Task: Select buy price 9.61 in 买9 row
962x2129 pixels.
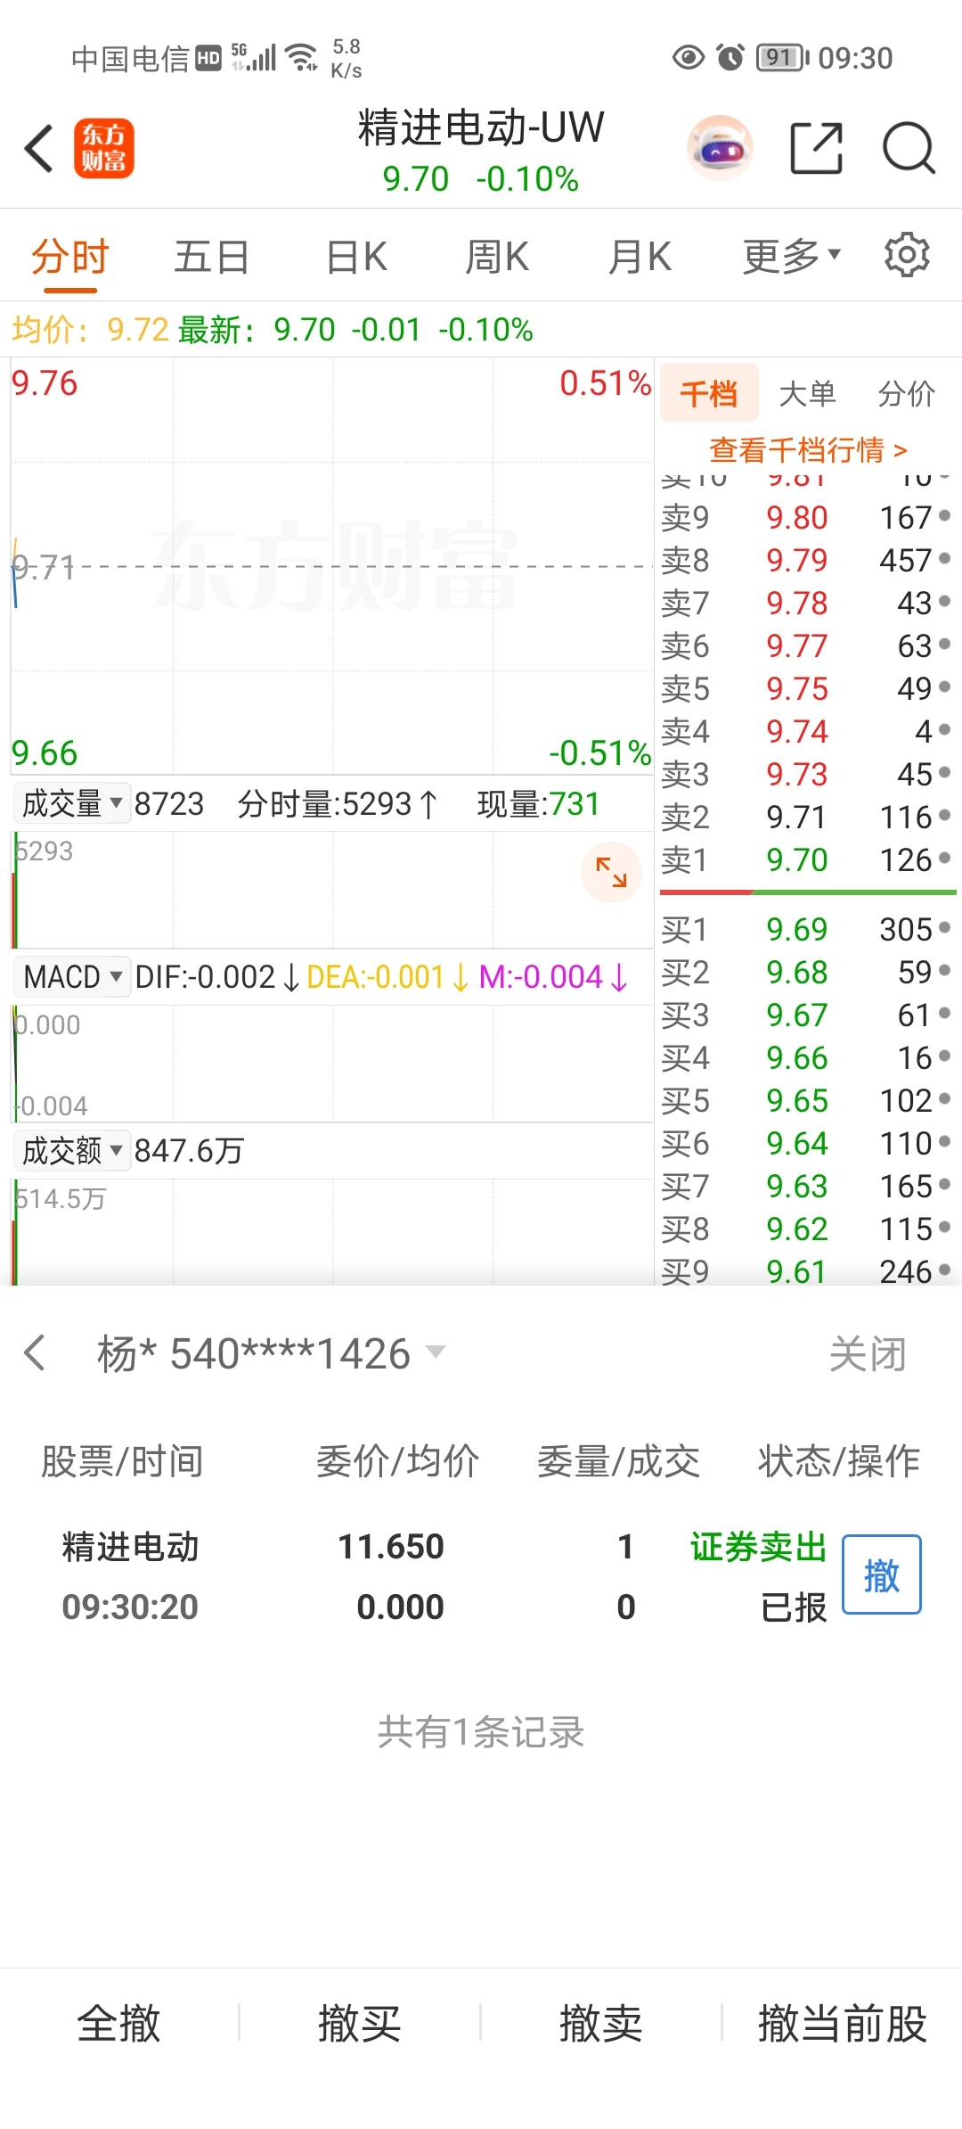Action: coord(797,1271)
